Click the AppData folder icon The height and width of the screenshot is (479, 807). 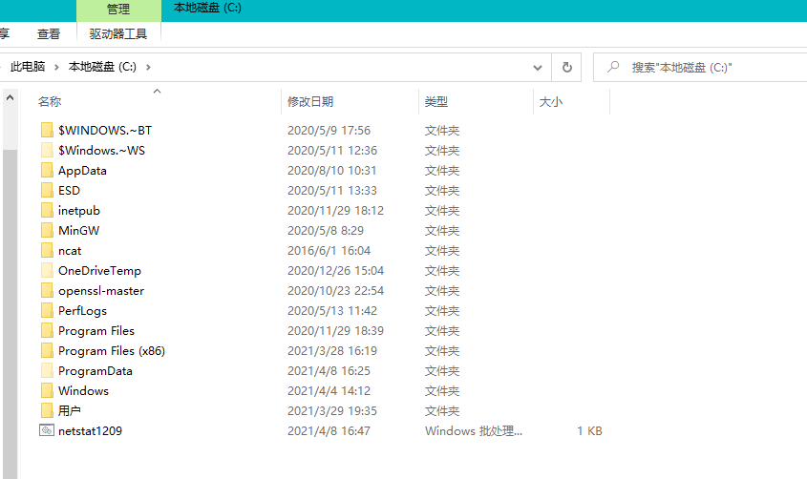[x=47, y=170]
